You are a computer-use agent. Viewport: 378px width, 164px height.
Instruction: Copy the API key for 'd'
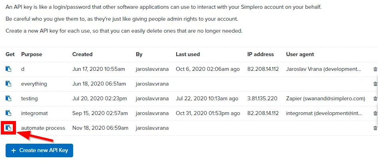(x=8, y=69)
